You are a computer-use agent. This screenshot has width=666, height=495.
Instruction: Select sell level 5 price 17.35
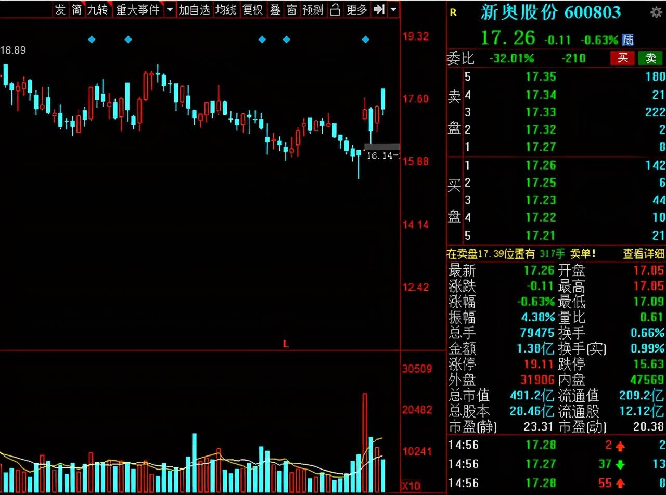541,77
